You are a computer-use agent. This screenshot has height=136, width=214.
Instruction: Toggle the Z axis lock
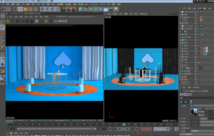tap(52, 9)
